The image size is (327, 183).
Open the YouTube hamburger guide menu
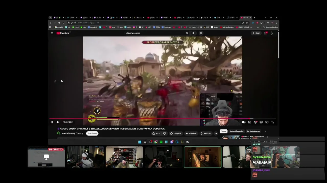[x=52, y=33]
